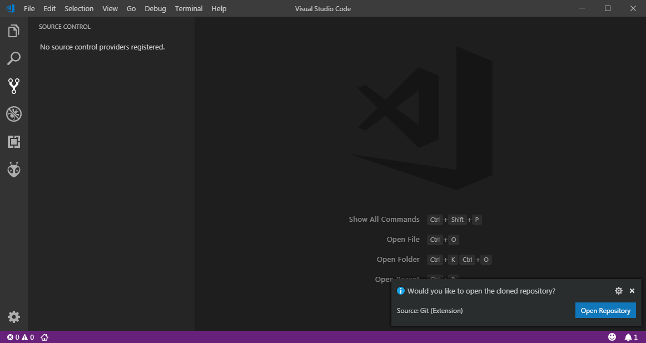Image resolution: width=646 pixels, height=343 pixels.
Task: Click 'No source control providers registered.' text
Action: [102, 47]
